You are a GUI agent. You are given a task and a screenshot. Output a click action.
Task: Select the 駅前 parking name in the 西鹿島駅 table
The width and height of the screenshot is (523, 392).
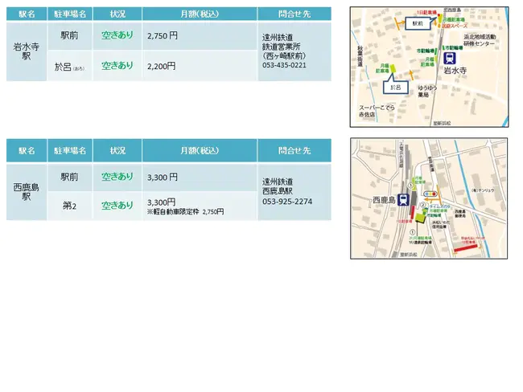point(69,177)
